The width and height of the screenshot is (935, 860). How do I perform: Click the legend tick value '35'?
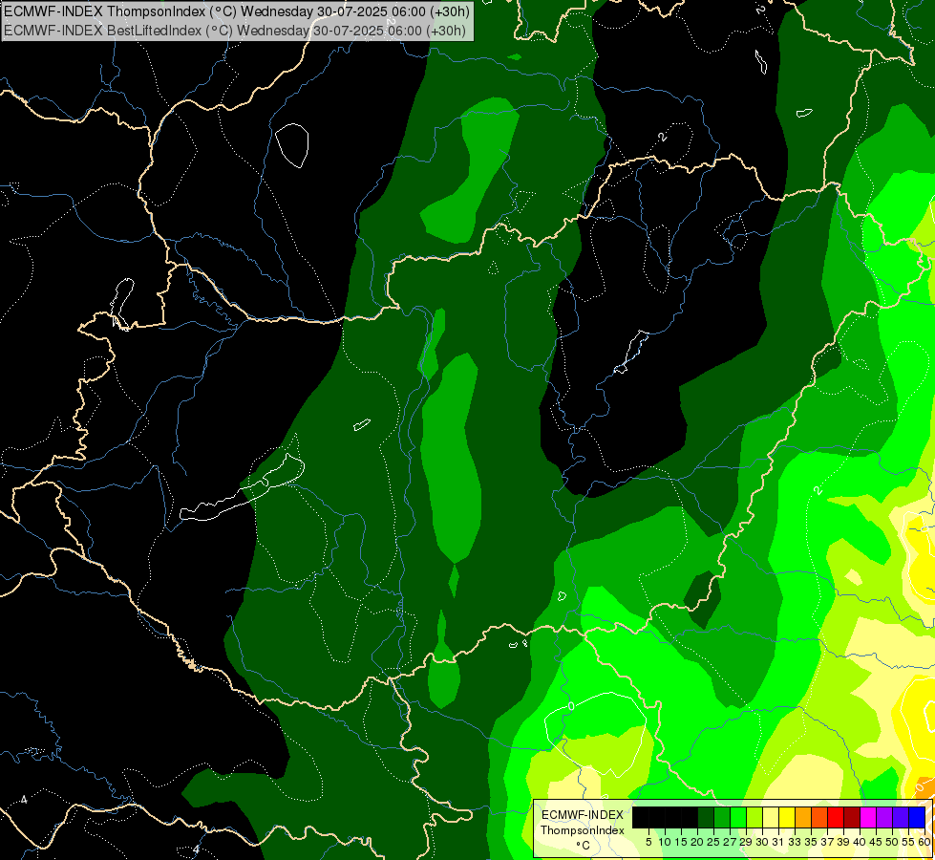click(x=811, y=842)
